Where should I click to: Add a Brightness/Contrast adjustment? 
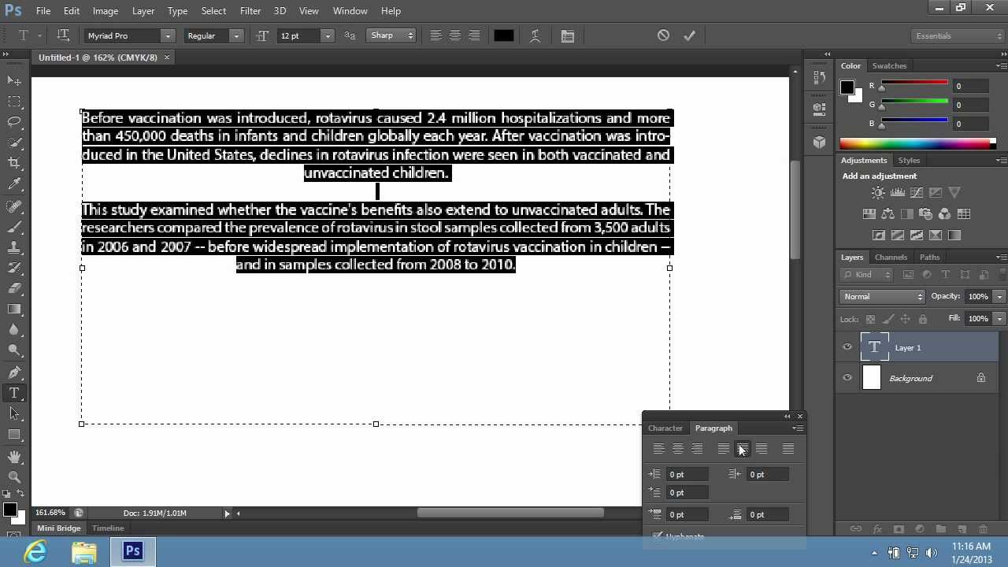[x=879, y=192]
